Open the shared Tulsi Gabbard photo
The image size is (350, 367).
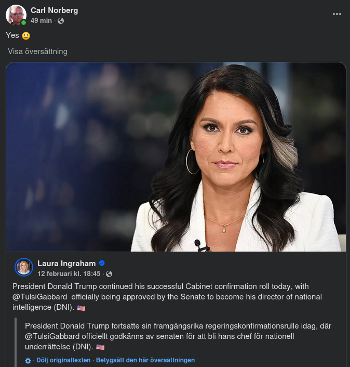click(176, 157)
